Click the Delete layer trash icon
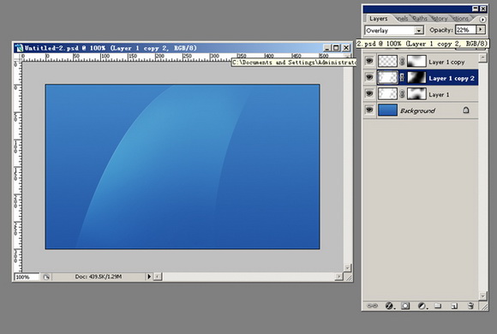Viewport: 497px width, 334px height. click(470, 306)
